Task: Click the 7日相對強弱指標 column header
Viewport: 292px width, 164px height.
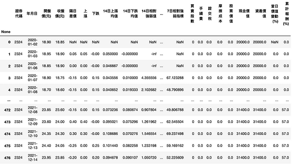Action: click(x=175, y=14)
